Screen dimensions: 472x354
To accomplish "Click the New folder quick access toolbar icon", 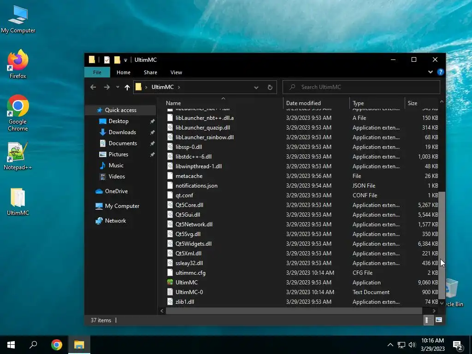I will click(117, 59).
